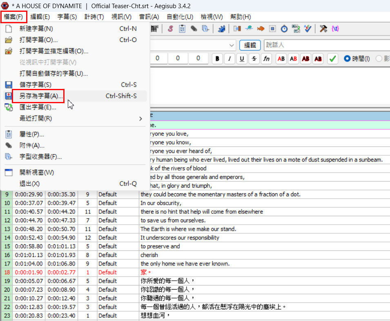Viewport: 390px width, 321px height.
Task: Pick the primary color AB swatch button
Action: tap(281, 59)
